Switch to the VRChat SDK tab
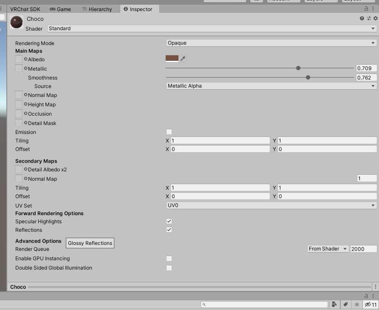The width and height of the screenshot is (379, 310). point(25,9)
